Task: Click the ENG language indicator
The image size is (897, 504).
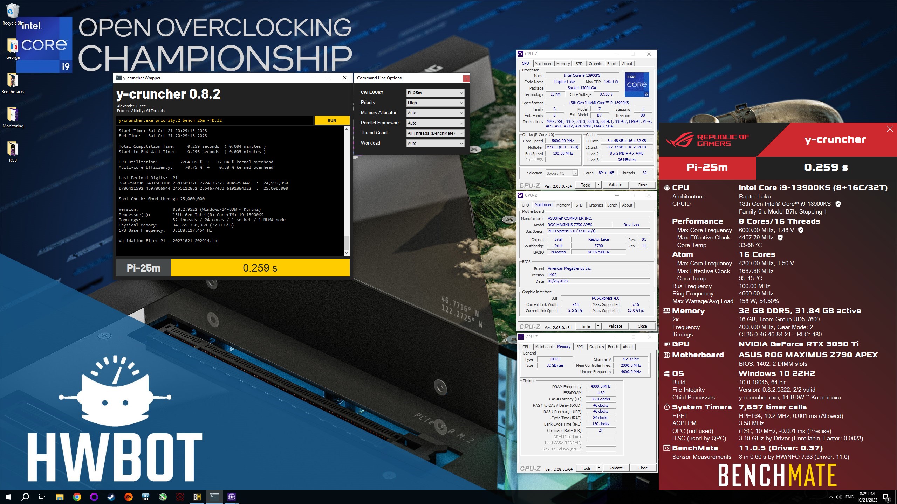Action: point(849,497)
